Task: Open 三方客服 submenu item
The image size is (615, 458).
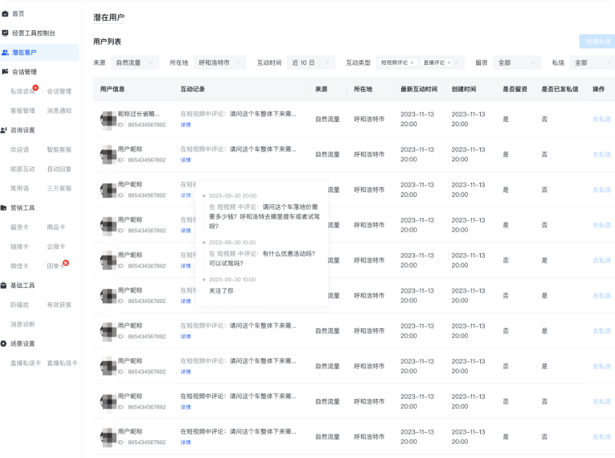Action: pos(59,188)
